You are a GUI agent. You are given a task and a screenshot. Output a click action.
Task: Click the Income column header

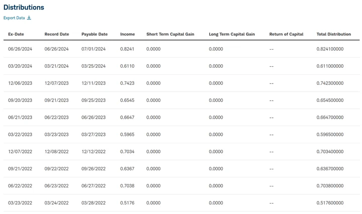tap(127, 34)
